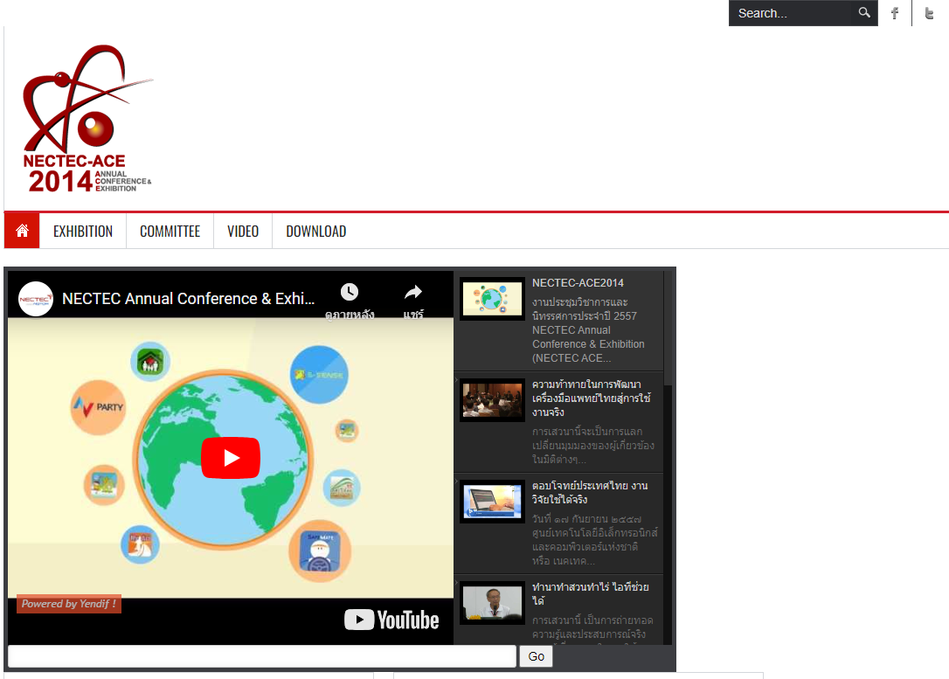Click the Share arrow icon on video
The width and height of the screenshot is (949, 679).
point(413,293)
